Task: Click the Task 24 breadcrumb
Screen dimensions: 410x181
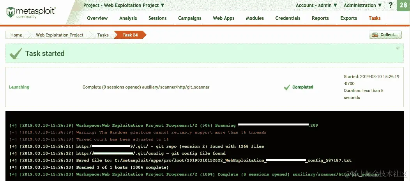Action: tap(130, 35)
